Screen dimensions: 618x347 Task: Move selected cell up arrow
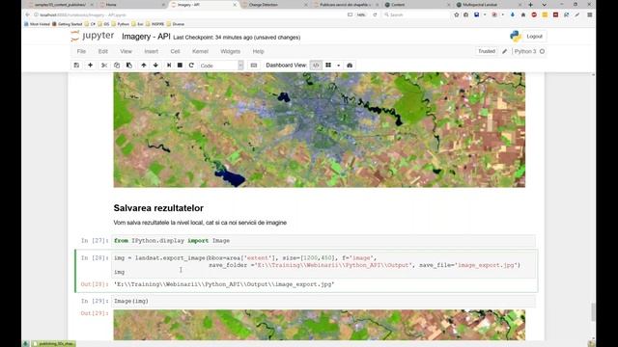144,66
